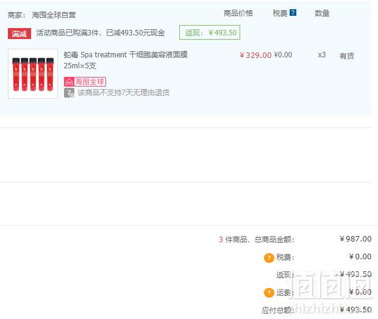The height and width of the screenshot is (319, 378).
Task: Click the red 满减 promotion tag
Action: [20, 34]
